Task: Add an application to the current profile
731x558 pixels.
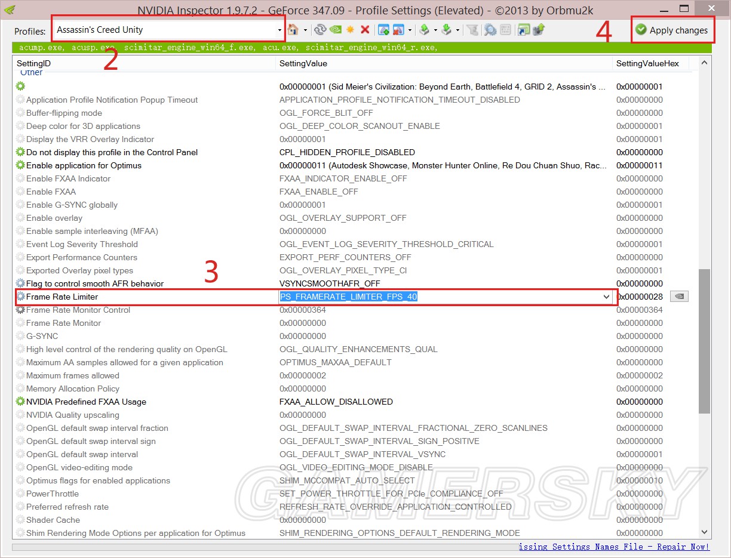Action: (x=383, y=29)
